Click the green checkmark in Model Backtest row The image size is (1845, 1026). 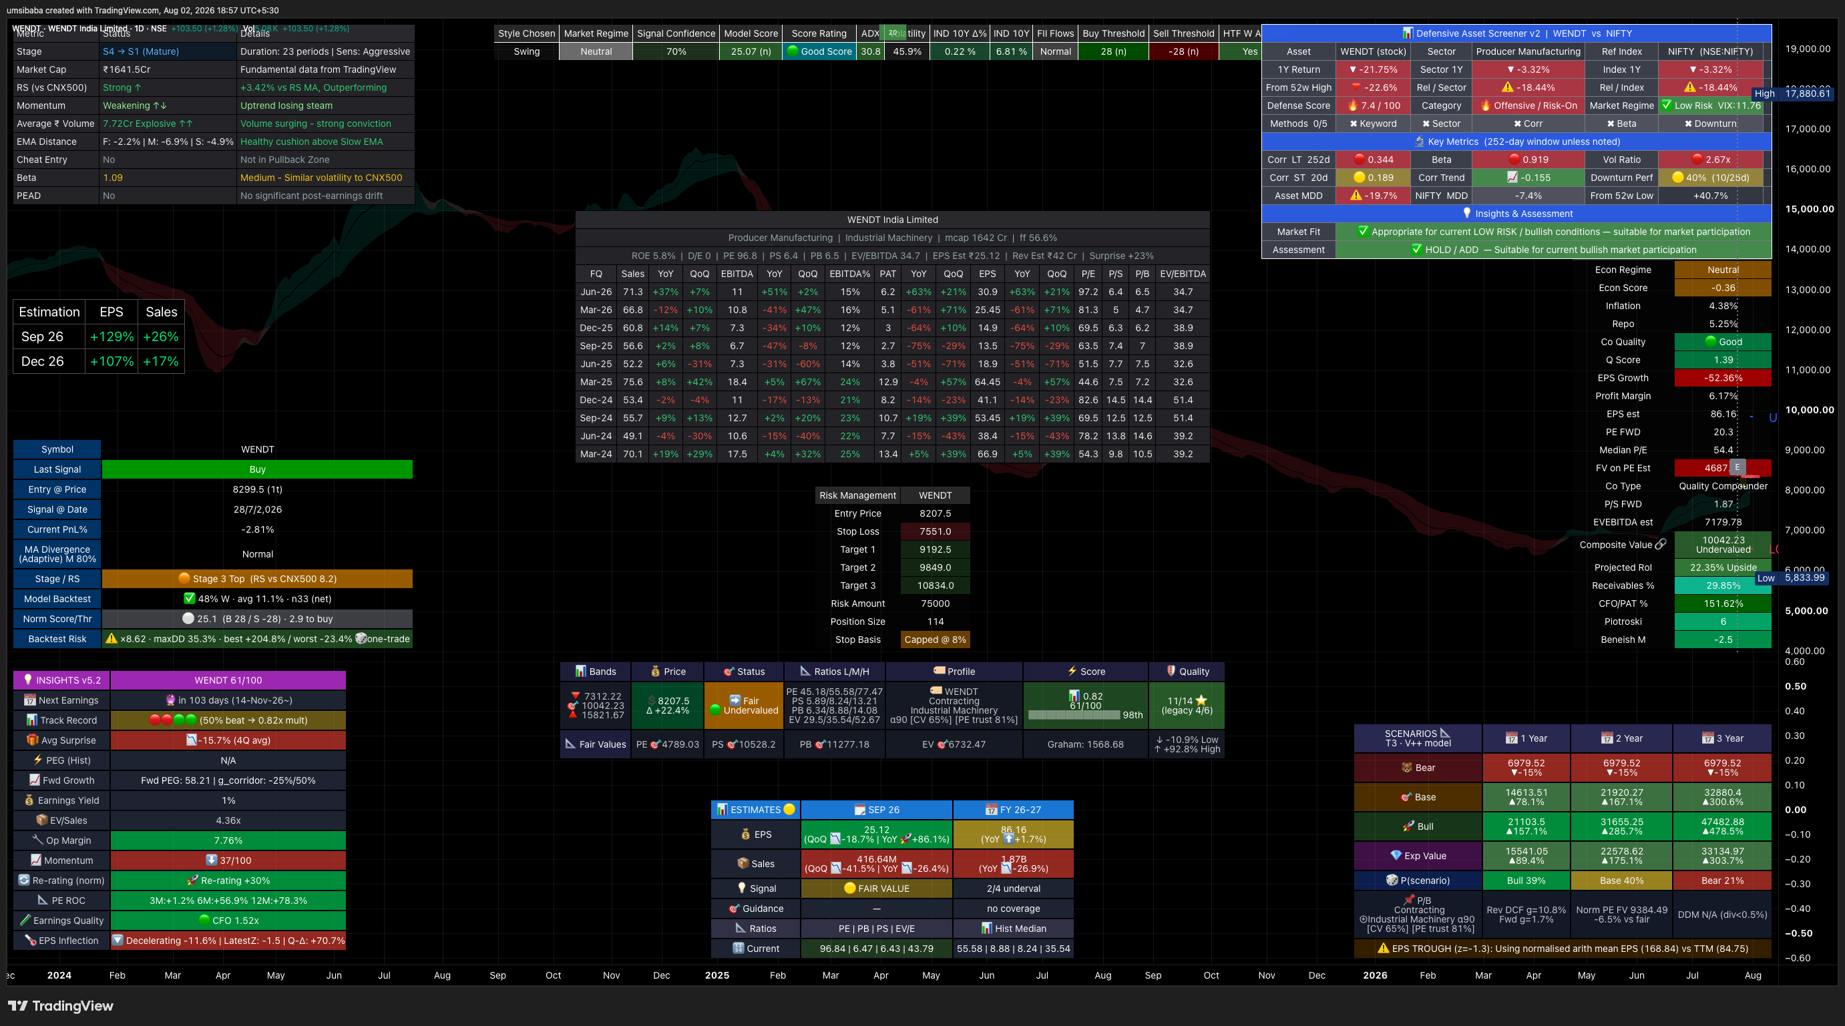[x=189, y=599]
